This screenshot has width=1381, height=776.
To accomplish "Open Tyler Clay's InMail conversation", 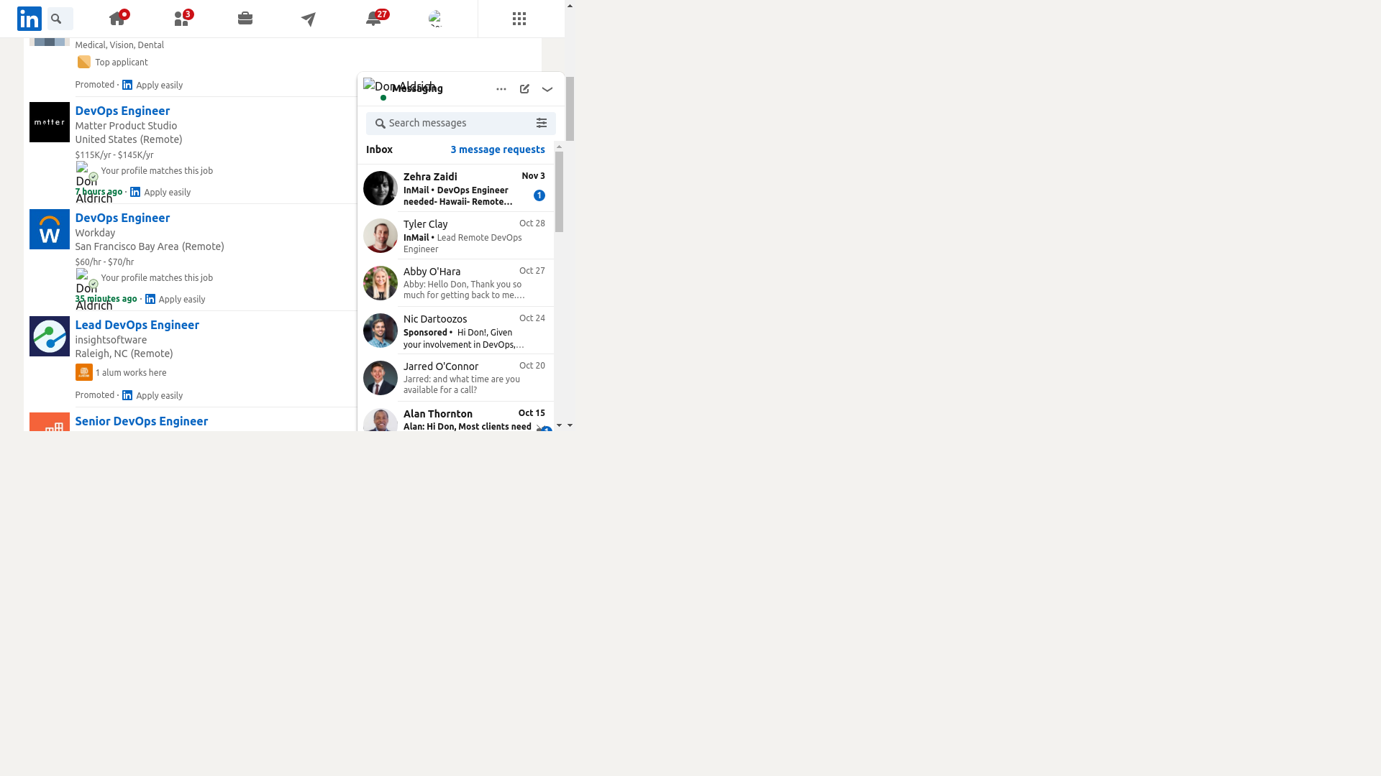I will click(x=457, y=236).
